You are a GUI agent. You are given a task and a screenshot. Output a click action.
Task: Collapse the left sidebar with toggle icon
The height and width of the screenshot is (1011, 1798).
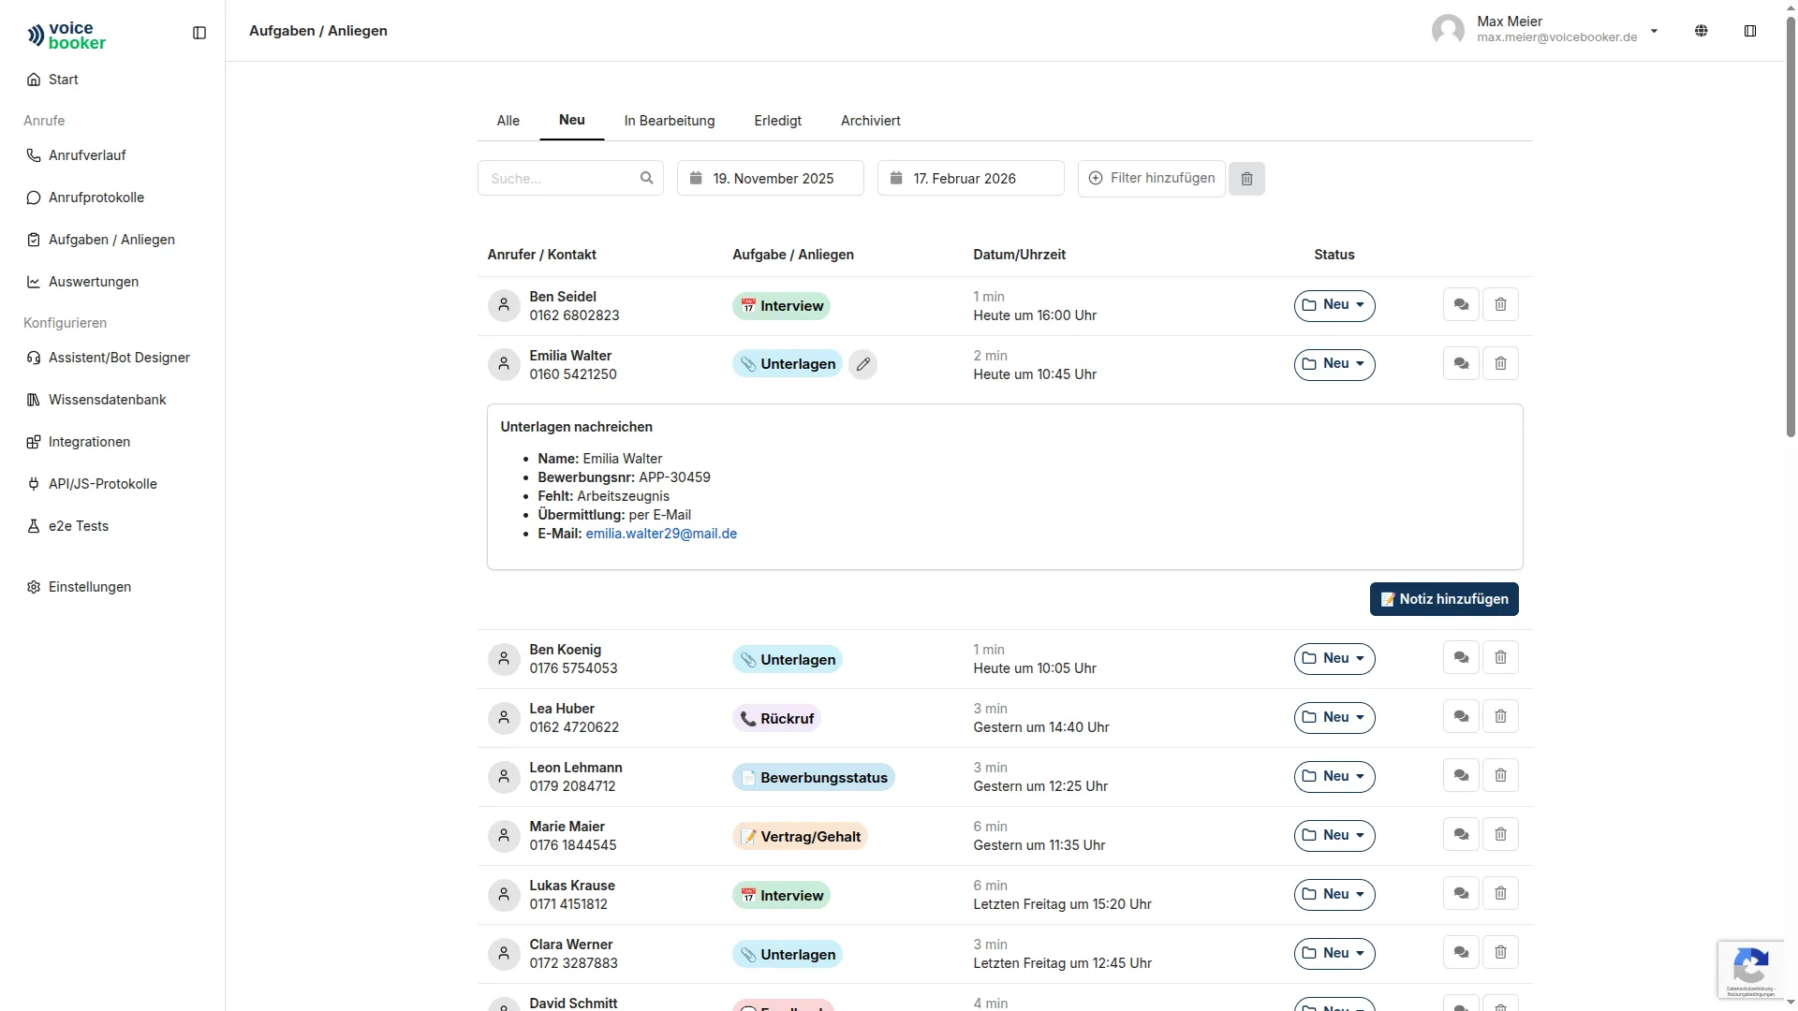[199, 33]
